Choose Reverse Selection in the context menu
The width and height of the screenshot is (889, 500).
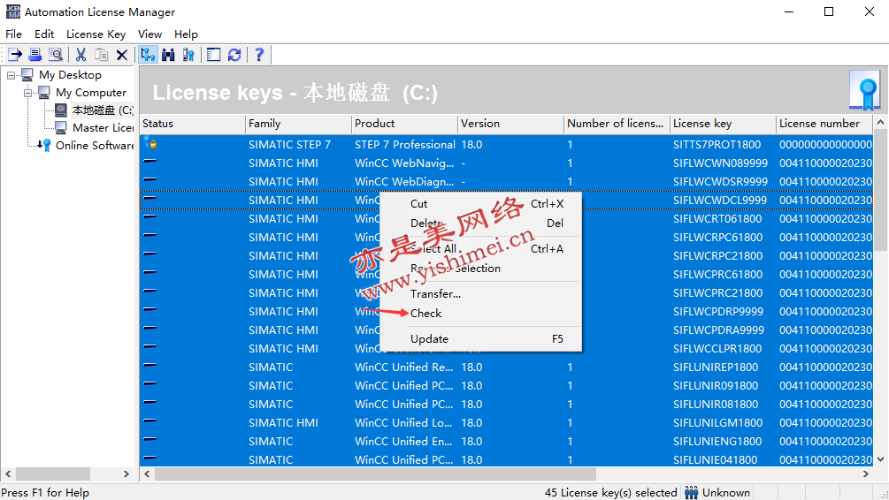tap(480, 269)
